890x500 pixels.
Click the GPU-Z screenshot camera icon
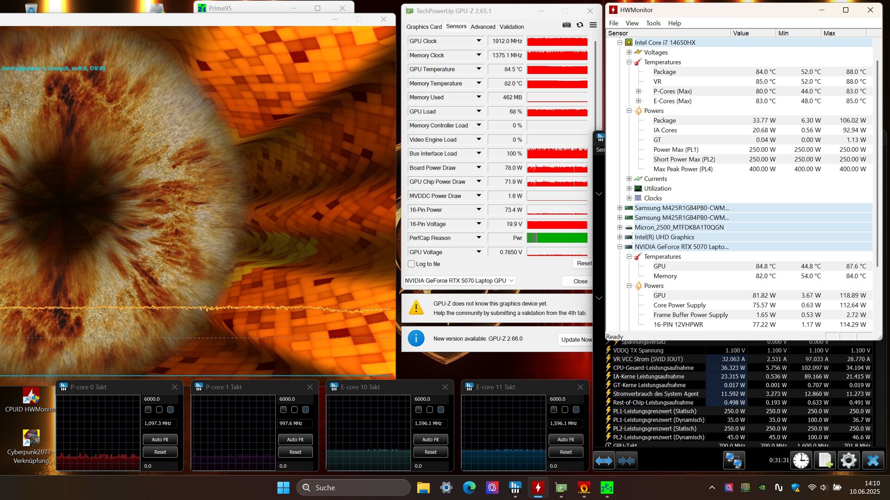point(566,25)
